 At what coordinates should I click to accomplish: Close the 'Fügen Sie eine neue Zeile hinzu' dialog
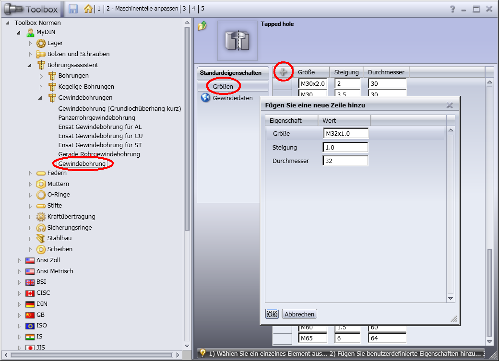click(x=450, y=105)
